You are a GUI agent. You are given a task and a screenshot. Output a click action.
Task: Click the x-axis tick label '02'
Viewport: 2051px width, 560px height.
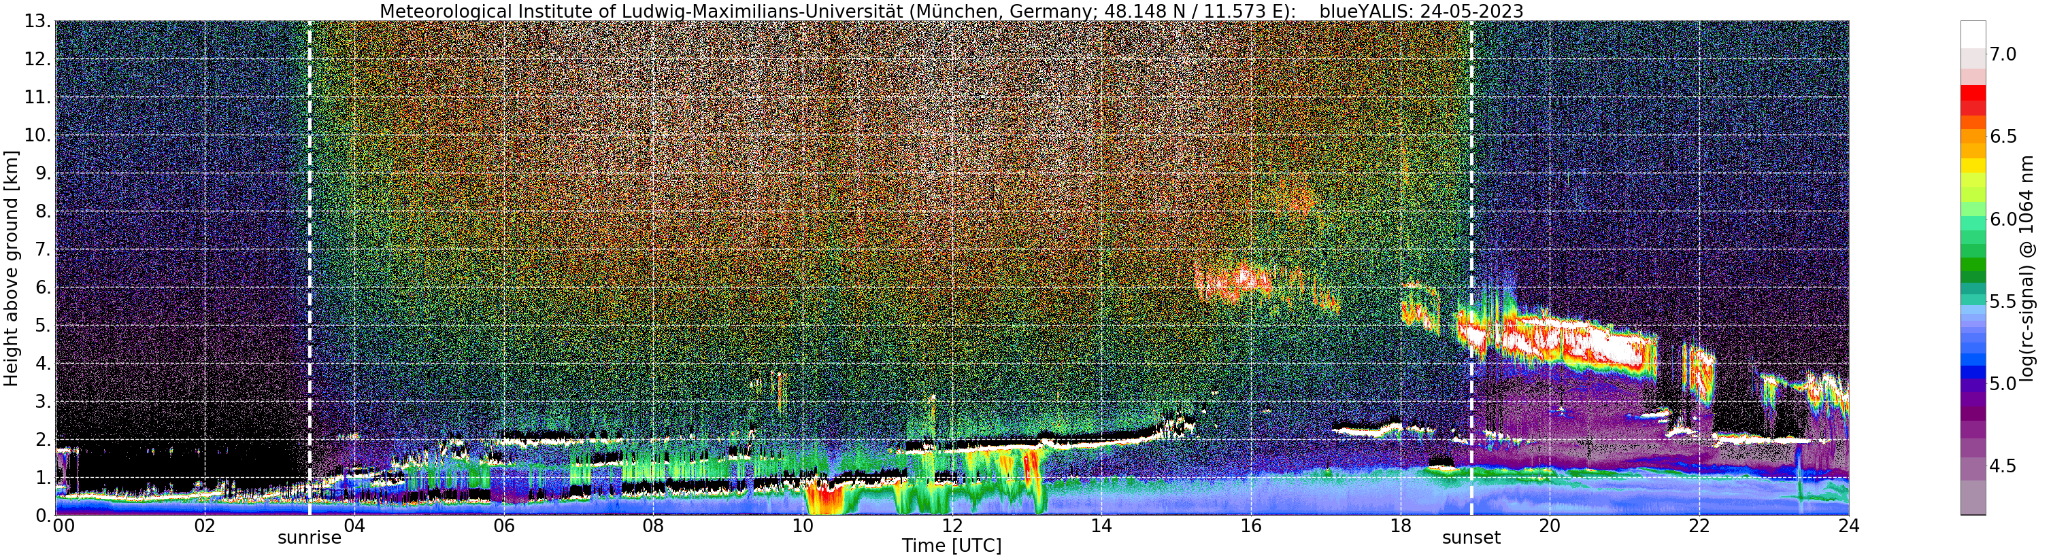click(205, 526)
